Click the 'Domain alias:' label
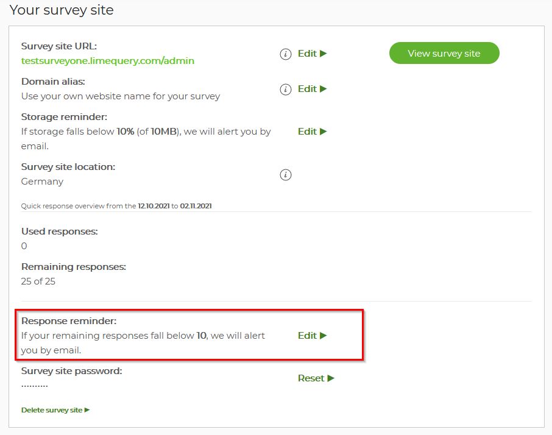Screen dimensions: 552x435 [x=53, y=81]
